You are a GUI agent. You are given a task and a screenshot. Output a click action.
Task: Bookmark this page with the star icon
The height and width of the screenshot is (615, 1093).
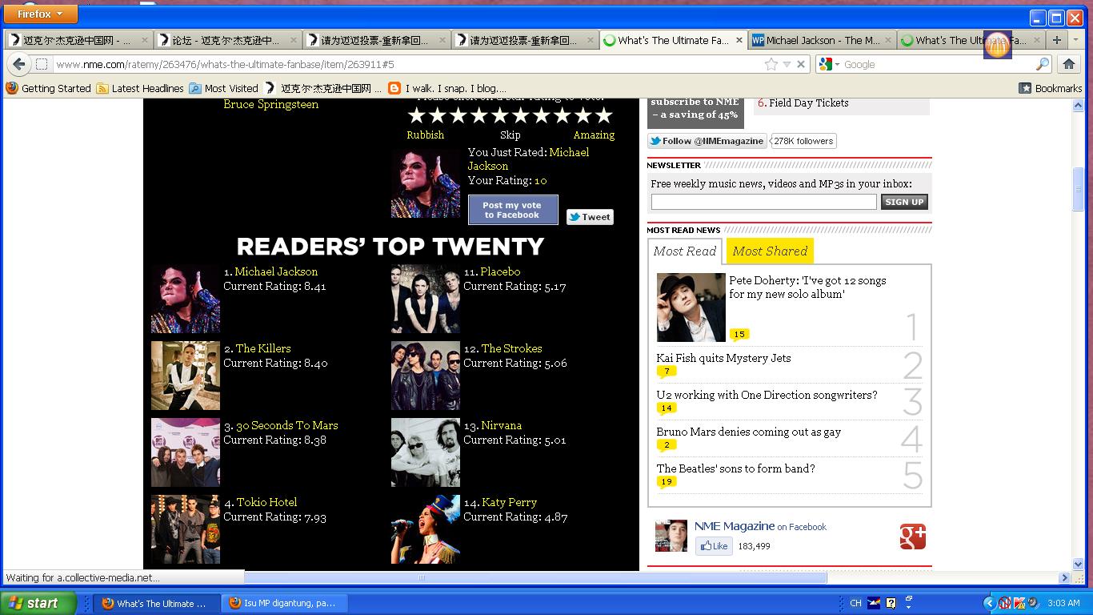point(771,64)
